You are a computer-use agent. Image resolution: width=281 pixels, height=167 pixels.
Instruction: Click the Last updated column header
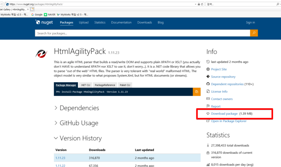pyautogui.click(x=144, y=150)
